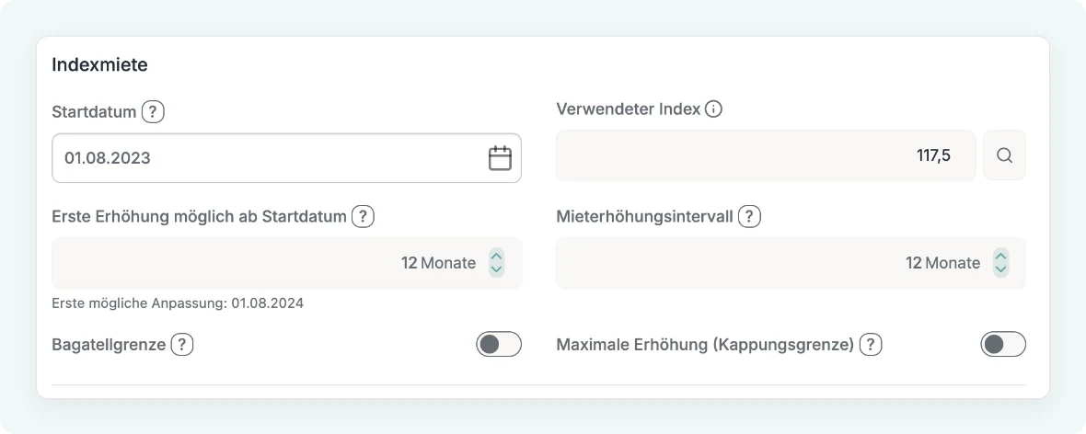Open help for Erste Erhöhung möglich ab Startdatum
This screenshot has width=1086, height=434.
pos(363,217)
